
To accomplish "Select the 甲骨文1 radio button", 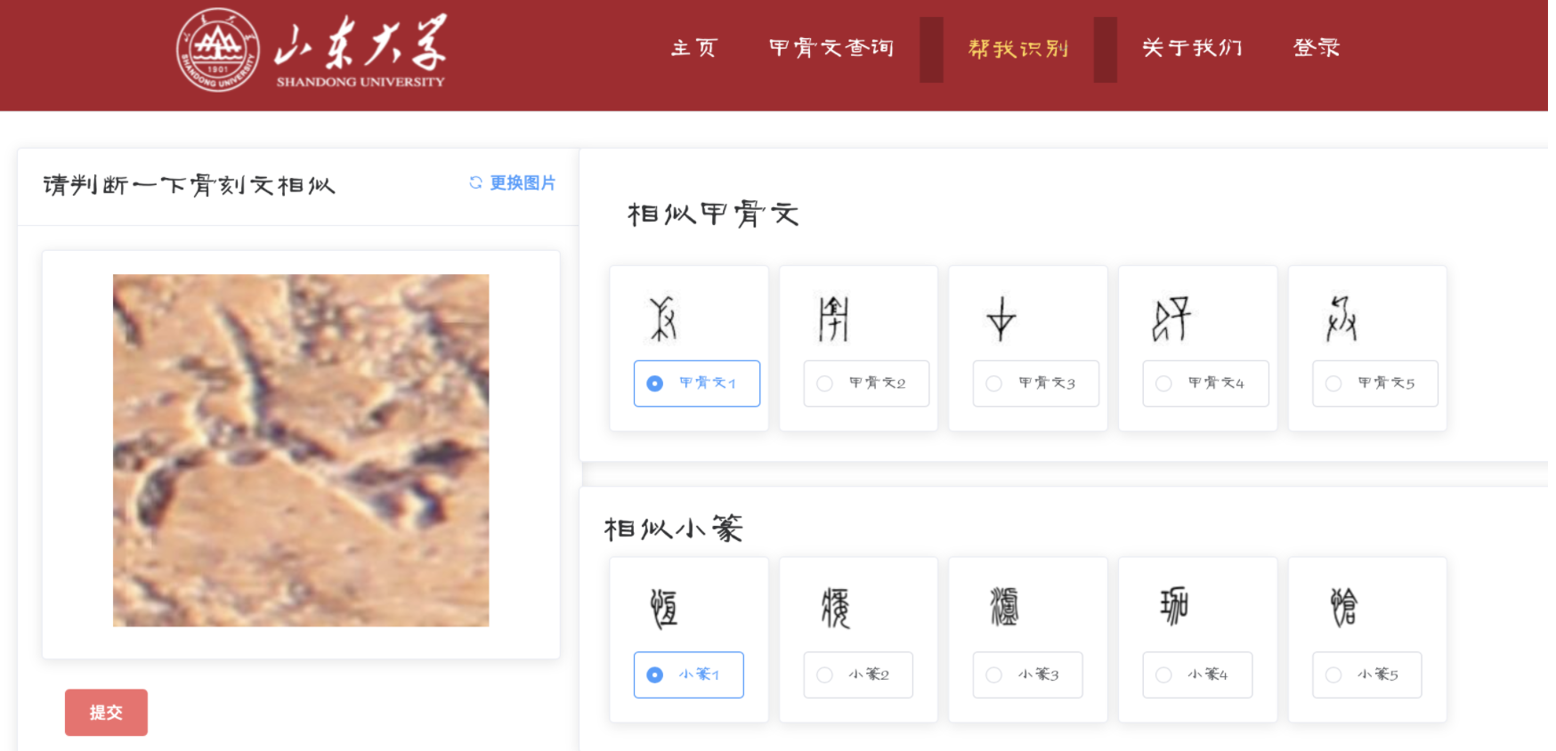I will pyautogui.click(x=655, y=384).
